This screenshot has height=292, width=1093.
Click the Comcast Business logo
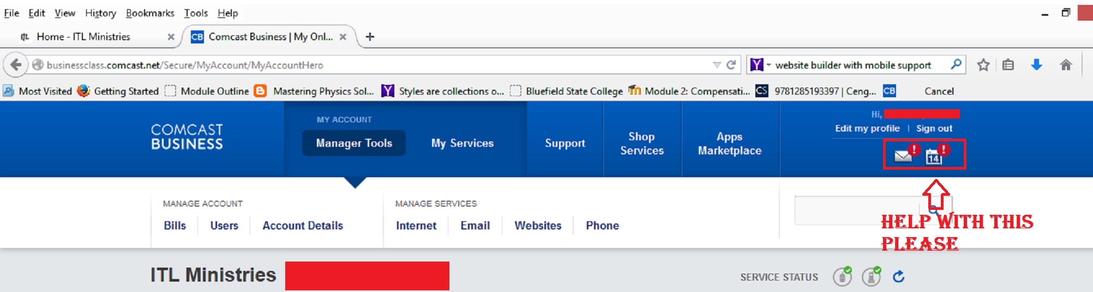click(187, 136)
